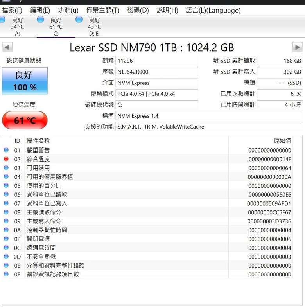Screen dimensions: 305x307
Task: Click blue status dot for 0A 控制器繁忙時間
Action: click(x=6, y=230)
